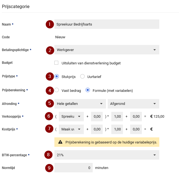Select the Stukprijs radio button
This screenshot has width=179, height=174.
57,76
